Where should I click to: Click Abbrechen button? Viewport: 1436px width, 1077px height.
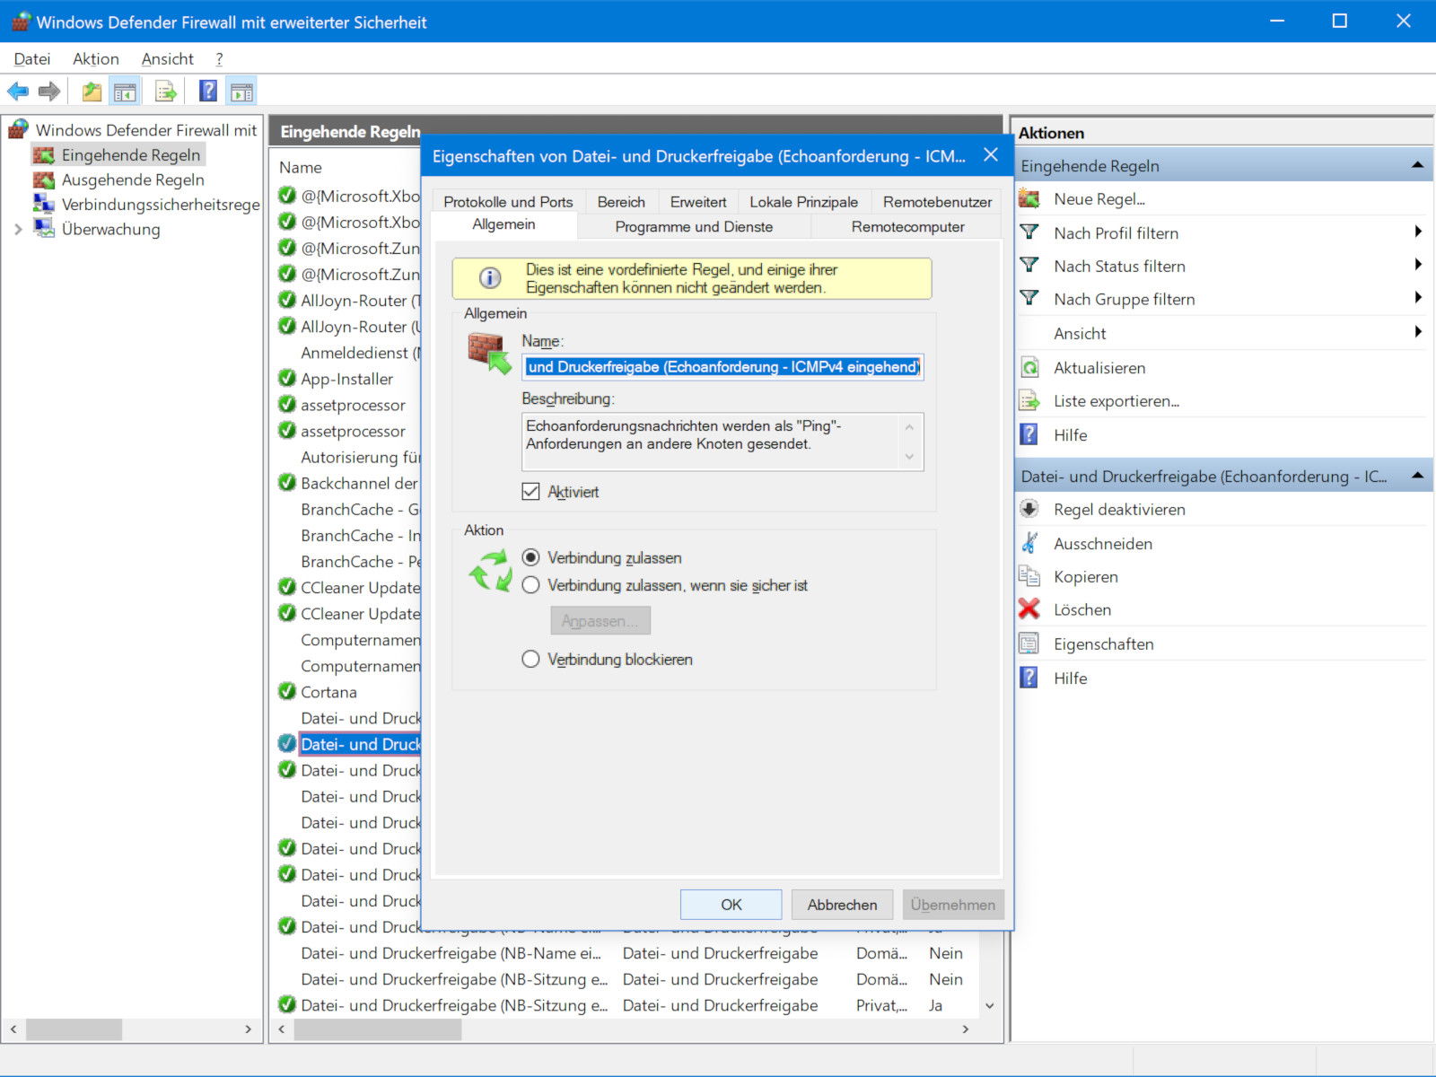click(842, 905)
